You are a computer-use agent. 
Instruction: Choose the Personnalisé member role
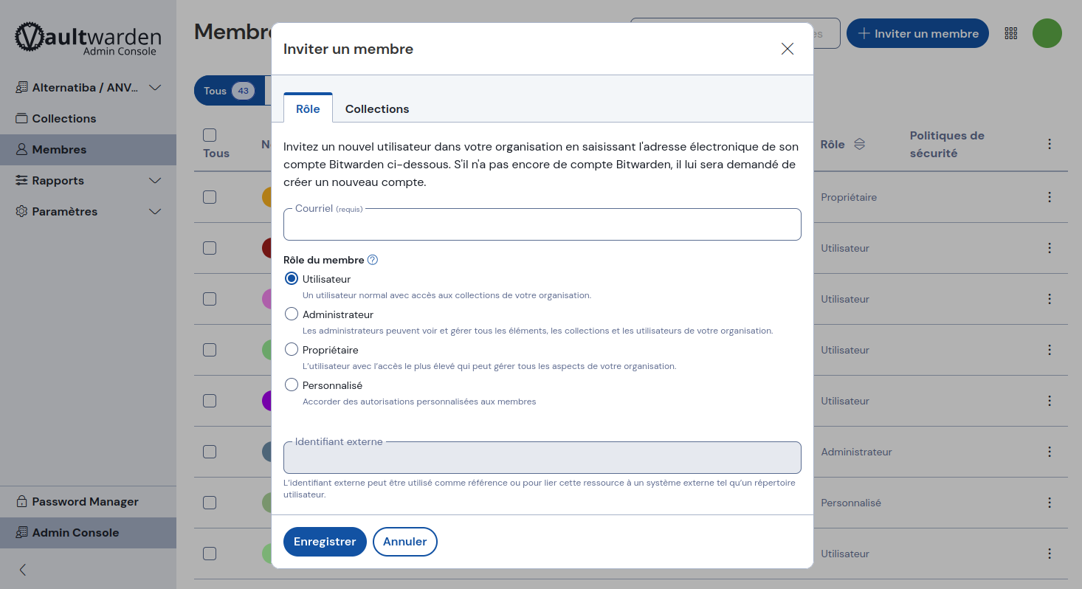tap(292, 384)
